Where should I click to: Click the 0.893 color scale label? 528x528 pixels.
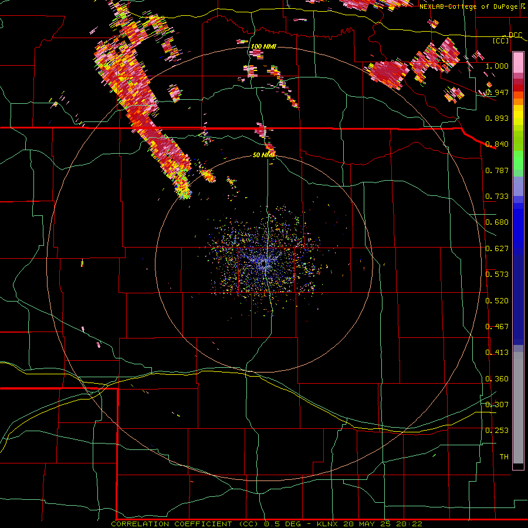click(497, 118)
